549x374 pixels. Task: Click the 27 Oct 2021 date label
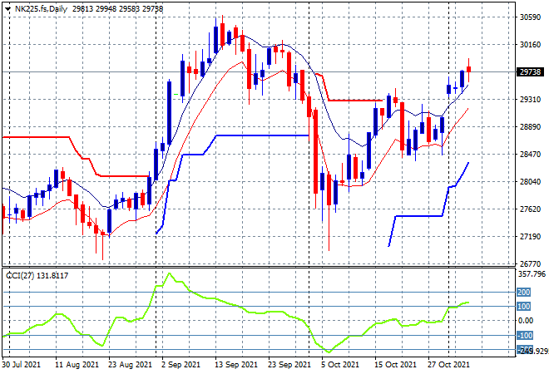(449, 365)
